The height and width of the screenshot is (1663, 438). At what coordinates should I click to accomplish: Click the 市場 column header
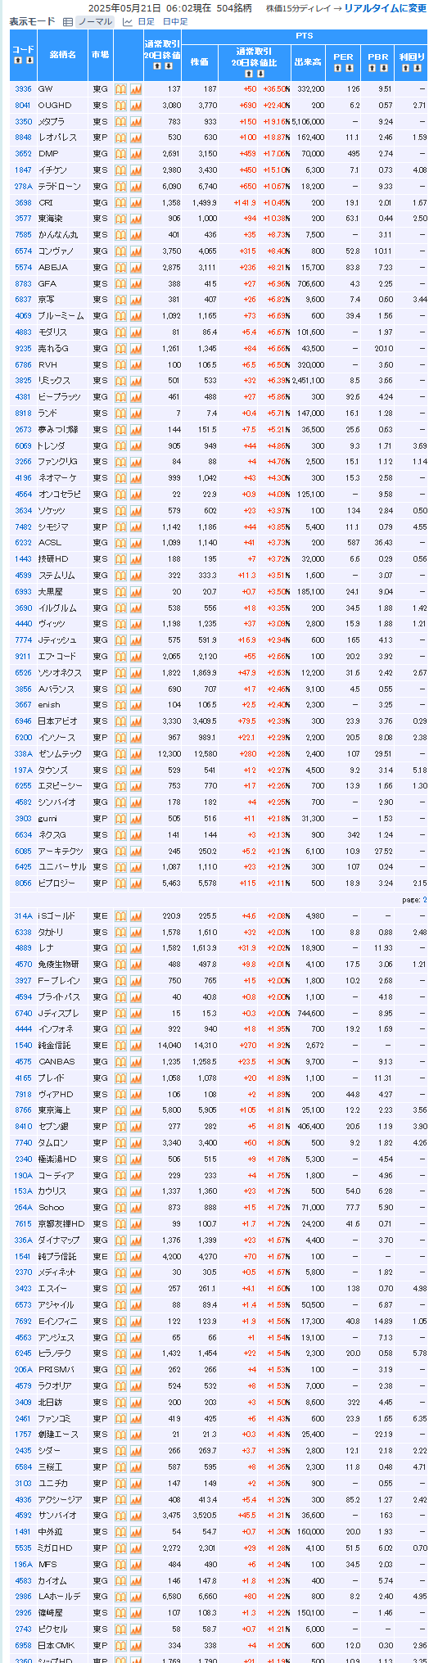click(100, 54)
